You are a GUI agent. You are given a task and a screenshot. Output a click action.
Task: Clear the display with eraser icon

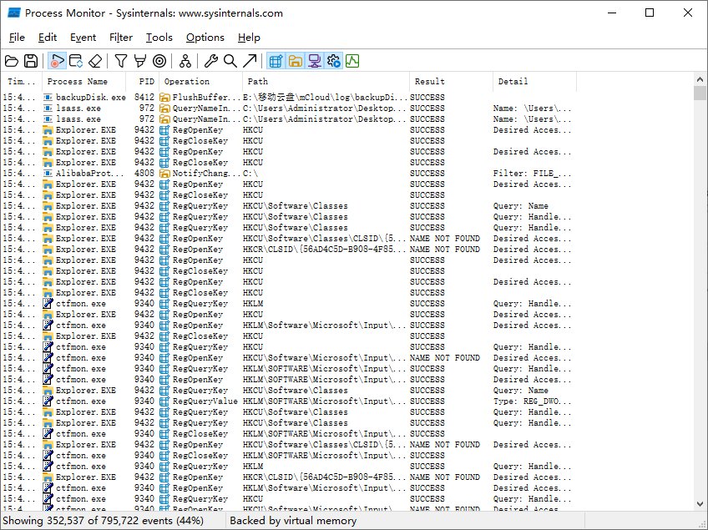pos(95,61)
